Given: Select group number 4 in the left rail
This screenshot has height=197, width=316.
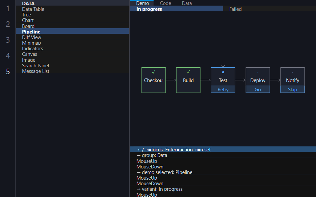Looking at the screenshot, I should pos(8,55).
